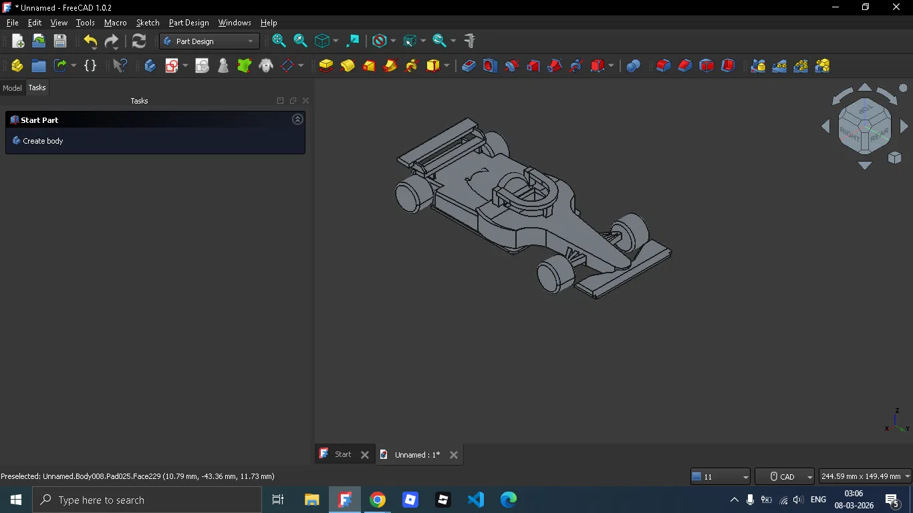
Task: Open the CAD navigation style dropdown
Action: pyautogui.click(x=785, y=476)
